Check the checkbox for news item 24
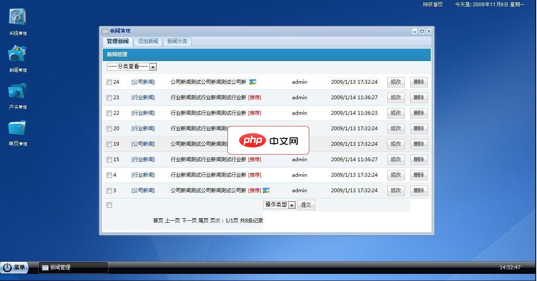This screenshot has width=537, height=281. (x=109, y=82)
